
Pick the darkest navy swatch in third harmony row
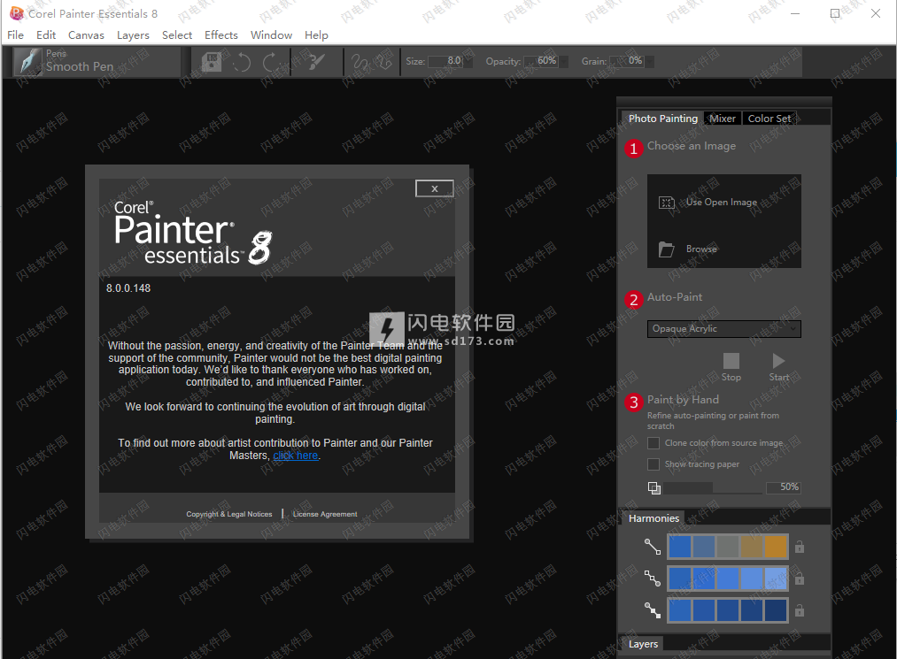(776, 610)
